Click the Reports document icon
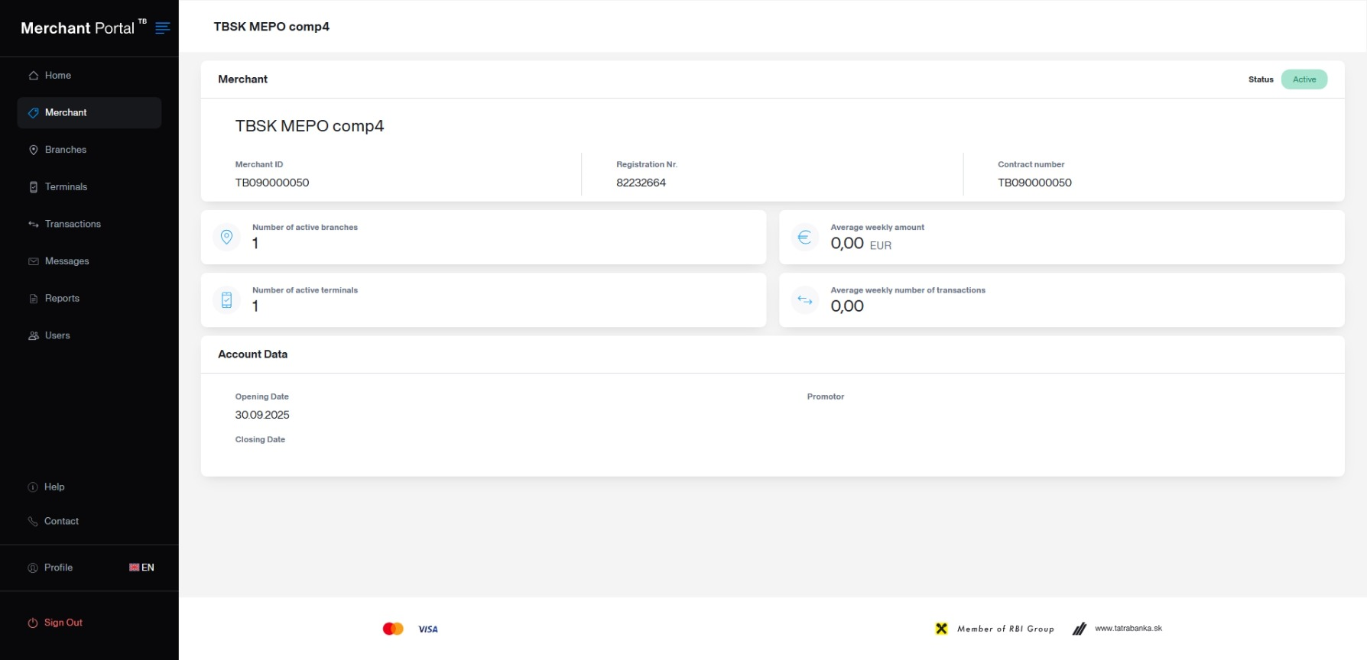The width and height of the screenshot is (1367, 660). tap(34, 299)
